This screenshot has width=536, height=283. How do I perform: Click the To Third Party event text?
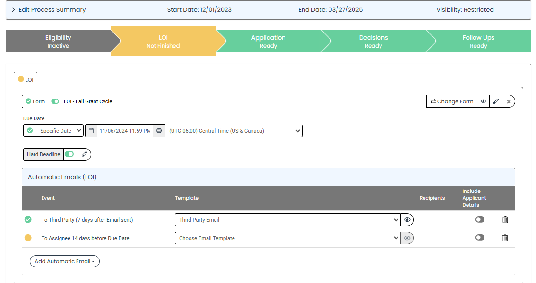pyautogui.click(x=87, y=220)
